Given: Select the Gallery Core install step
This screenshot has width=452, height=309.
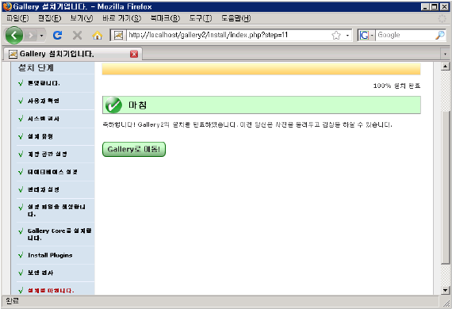Looking at the screenshot, I should (59, 234).
